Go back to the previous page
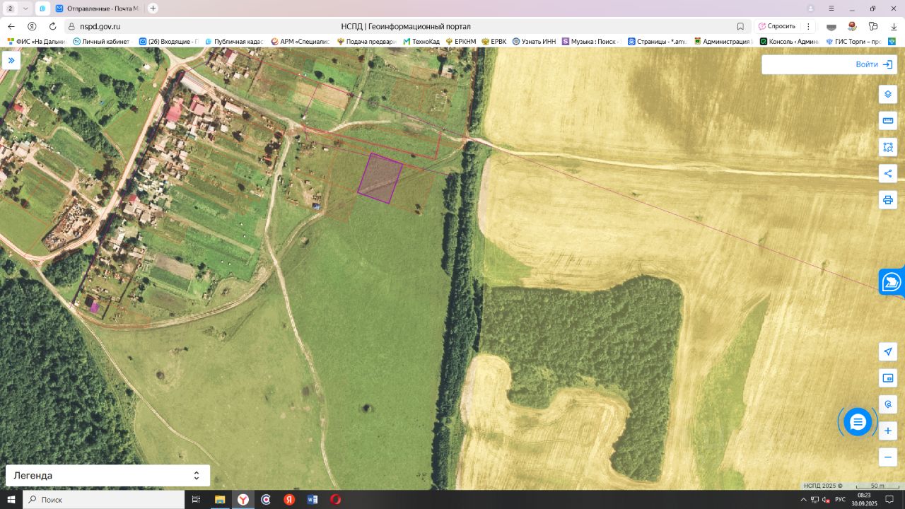Image resolution: width=905 pixels, height=509 pixels. click(x=11, y=26)
